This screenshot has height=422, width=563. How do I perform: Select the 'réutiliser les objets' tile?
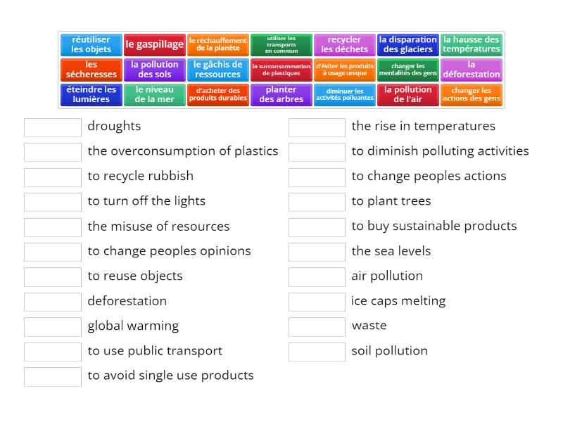coord(91,45)
